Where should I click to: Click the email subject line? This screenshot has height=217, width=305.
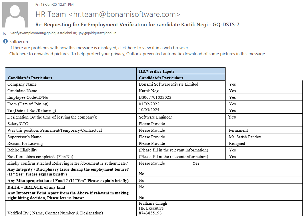[x=137, y=25]
